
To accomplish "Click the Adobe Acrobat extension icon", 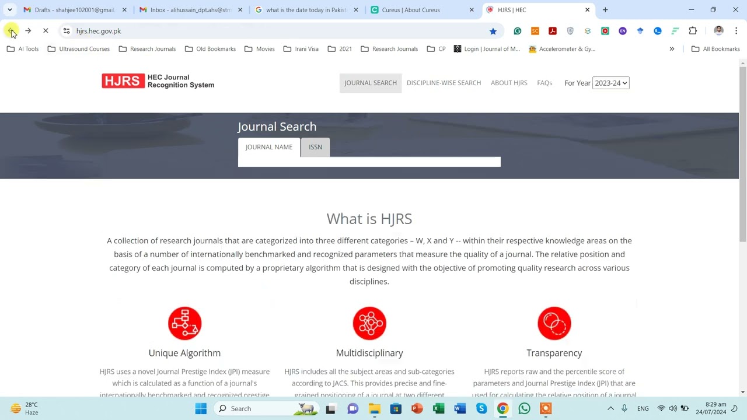I will click(x=553, y=31).
